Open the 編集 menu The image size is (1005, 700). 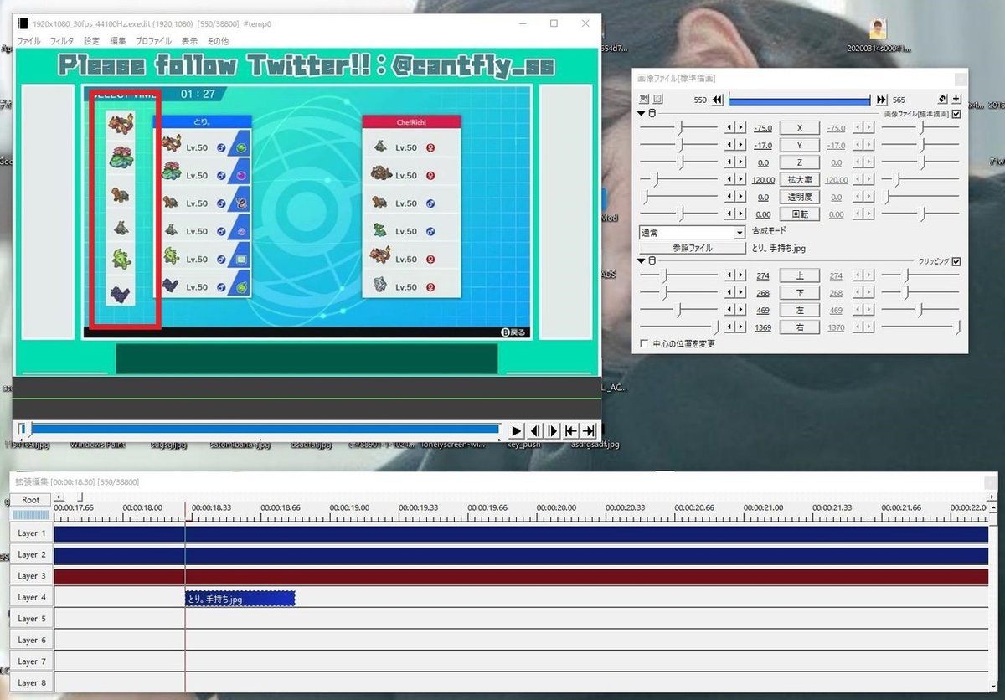coord(118,40)
